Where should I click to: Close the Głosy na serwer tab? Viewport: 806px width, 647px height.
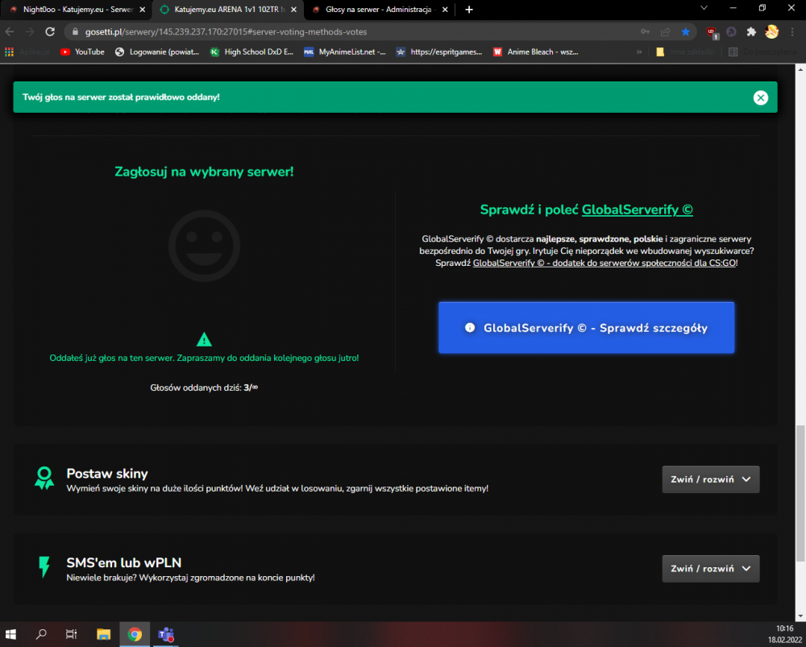pyautogui.click(x=445, y=9)
